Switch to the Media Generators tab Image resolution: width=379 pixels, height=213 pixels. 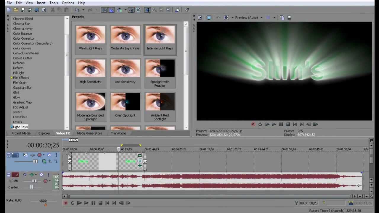[x=89, y=133]
